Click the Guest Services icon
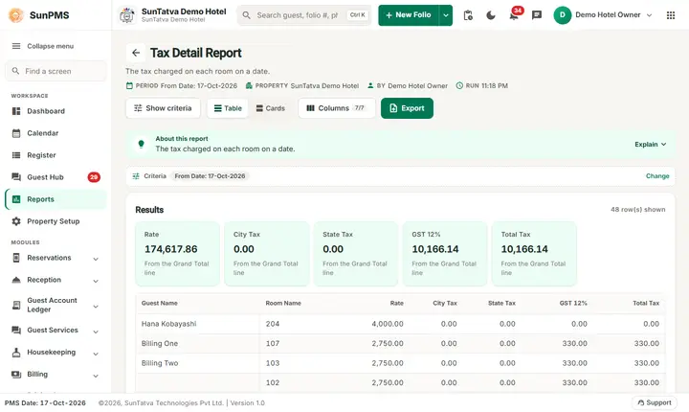The height and width of the screenshot is (412, 689). pos(16,330)
